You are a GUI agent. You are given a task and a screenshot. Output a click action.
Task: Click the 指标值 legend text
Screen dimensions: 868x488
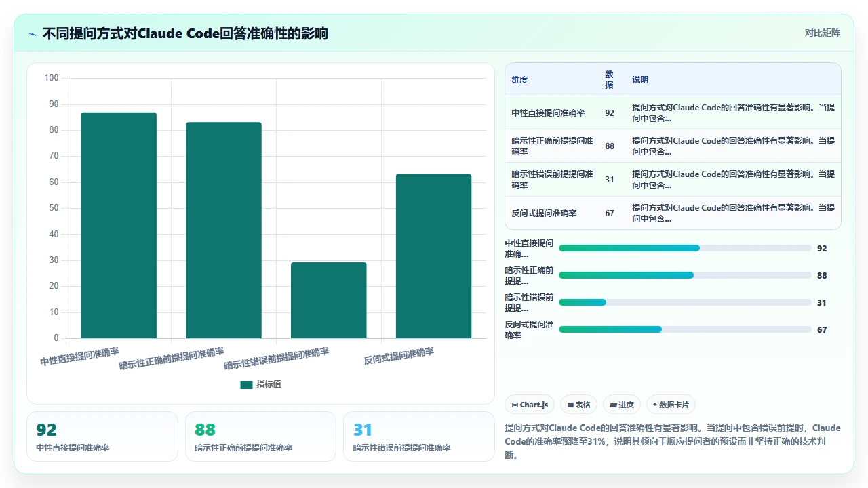(269, 384)
